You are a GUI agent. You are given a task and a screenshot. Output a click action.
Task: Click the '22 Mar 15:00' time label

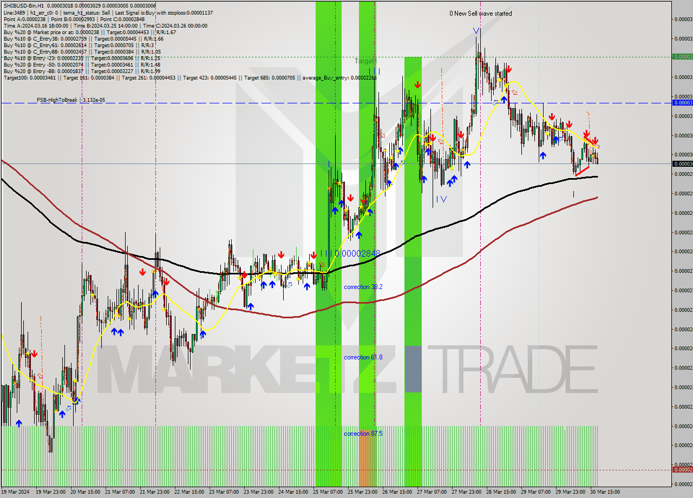coord(189,492)
